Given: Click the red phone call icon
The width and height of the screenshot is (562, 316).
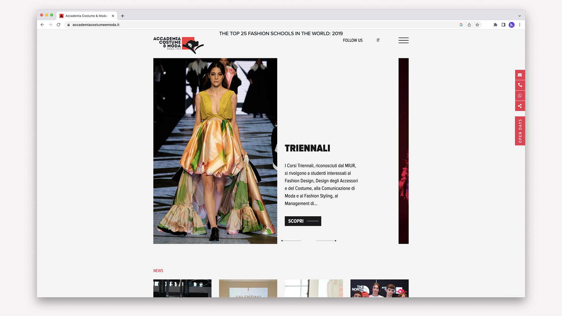Looking at the screenshot, I should point(520,85).
